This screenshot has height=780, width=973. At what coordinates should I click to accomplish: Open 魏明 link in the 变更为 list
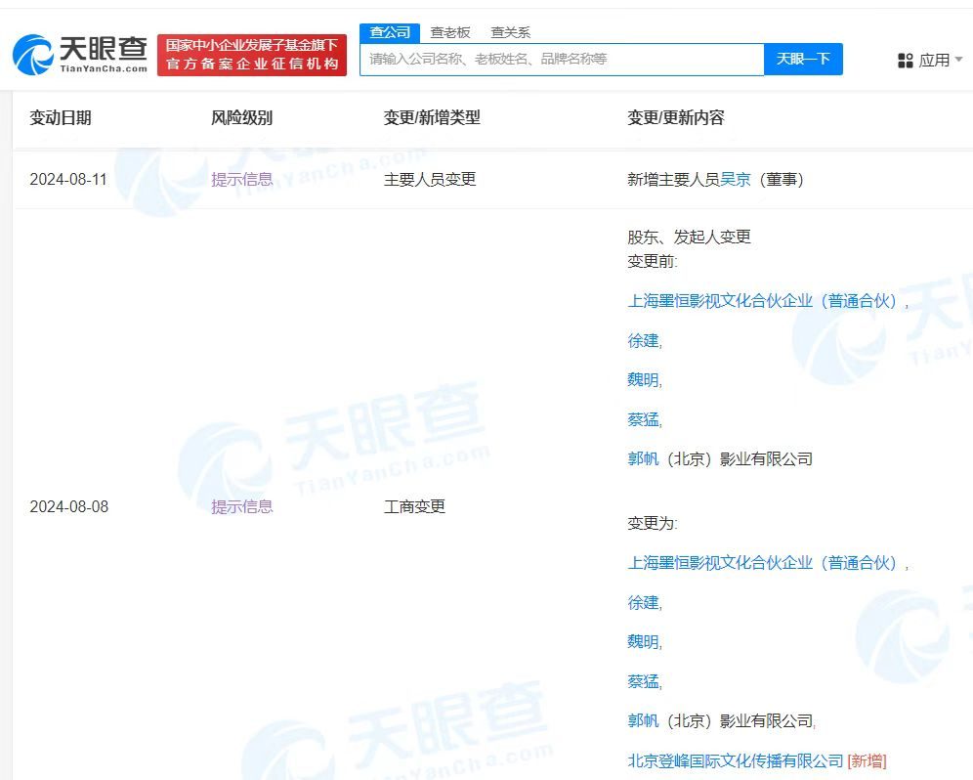tap(642, 641)
